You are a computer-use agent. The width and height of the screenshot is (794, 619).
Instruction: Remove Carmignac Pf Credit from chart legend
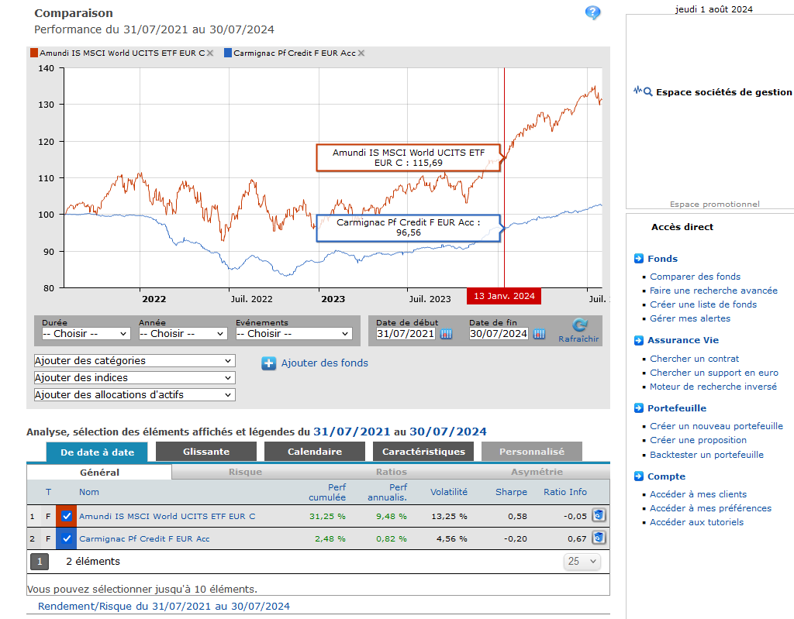click(x=361, y=53)
